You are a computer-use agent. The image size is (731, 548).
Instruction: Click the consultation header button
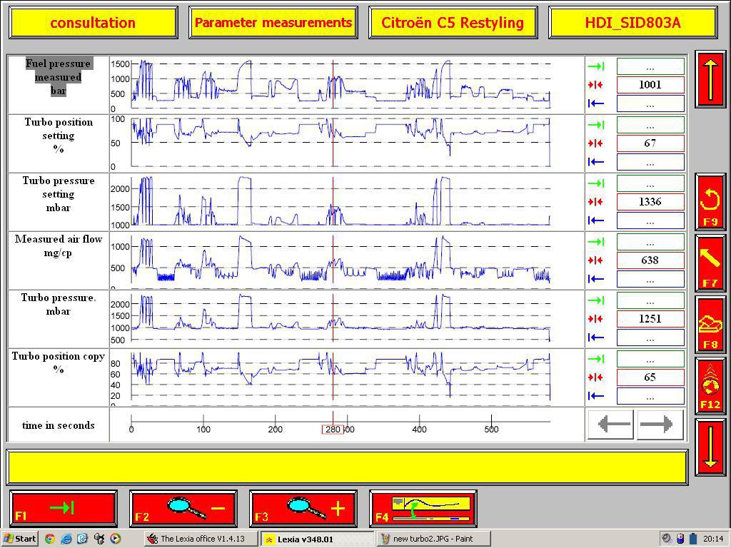(x=93, y=22)
